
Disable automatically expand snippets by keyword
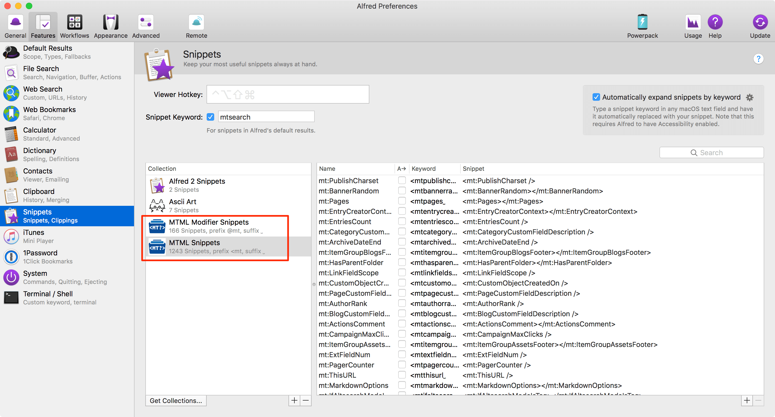click(596, 97)
